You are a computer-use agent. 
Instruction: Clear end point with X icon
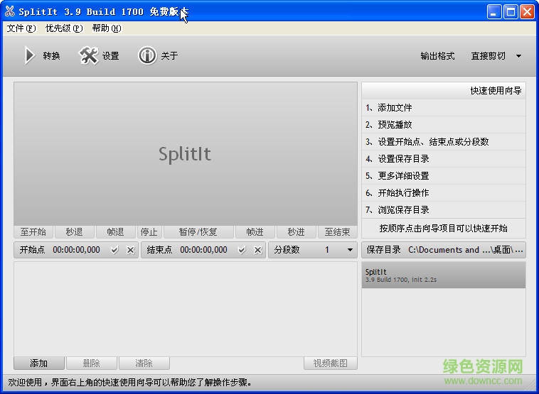pyautogui.click(x=257, y=250)
